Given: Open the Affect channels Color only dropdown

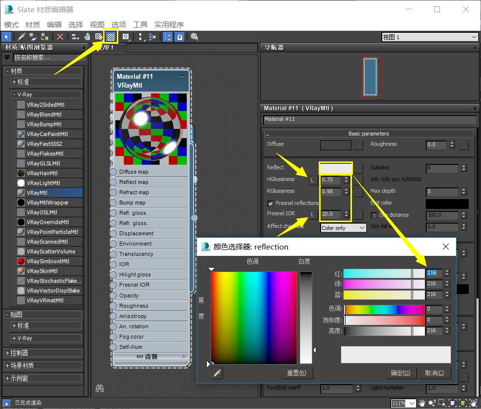Looking at the screenshot, I should click(x=343, y=228).
